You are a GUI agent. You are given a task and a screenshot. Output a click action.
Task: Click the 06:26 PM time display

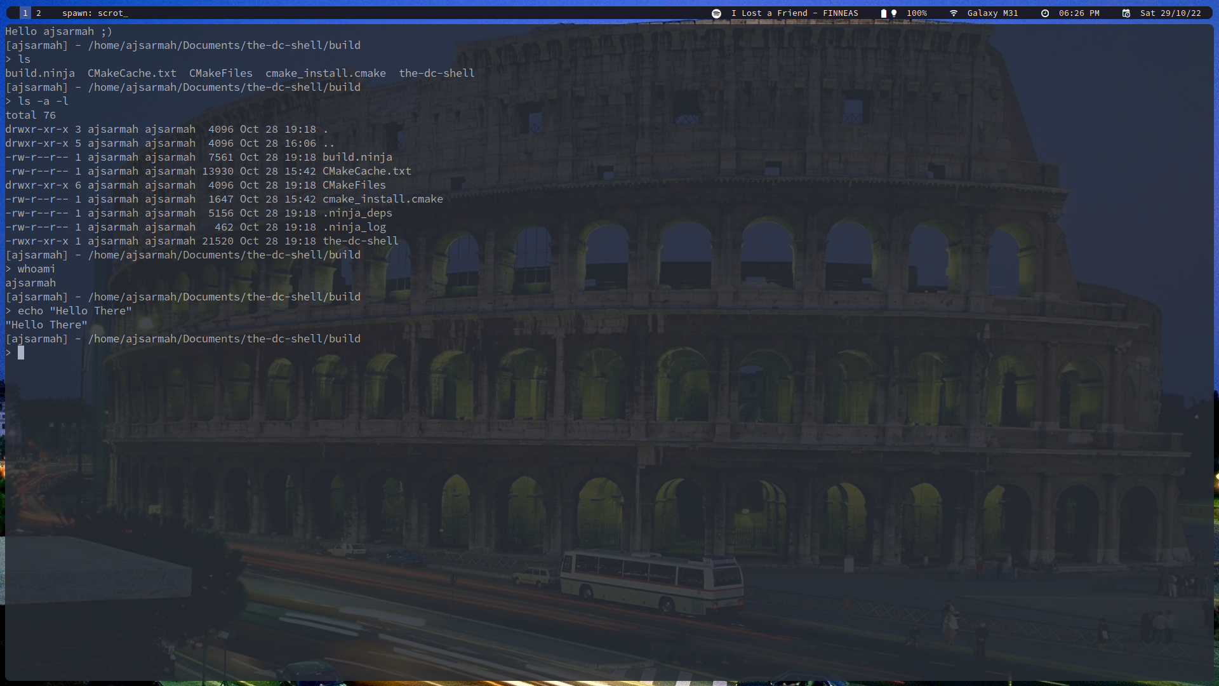[x=1079, y=13]
